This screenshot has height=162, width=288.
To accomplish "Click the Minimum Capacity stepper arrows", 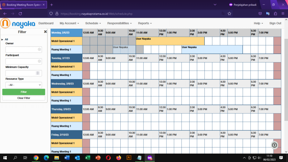I will click(38, 73).
